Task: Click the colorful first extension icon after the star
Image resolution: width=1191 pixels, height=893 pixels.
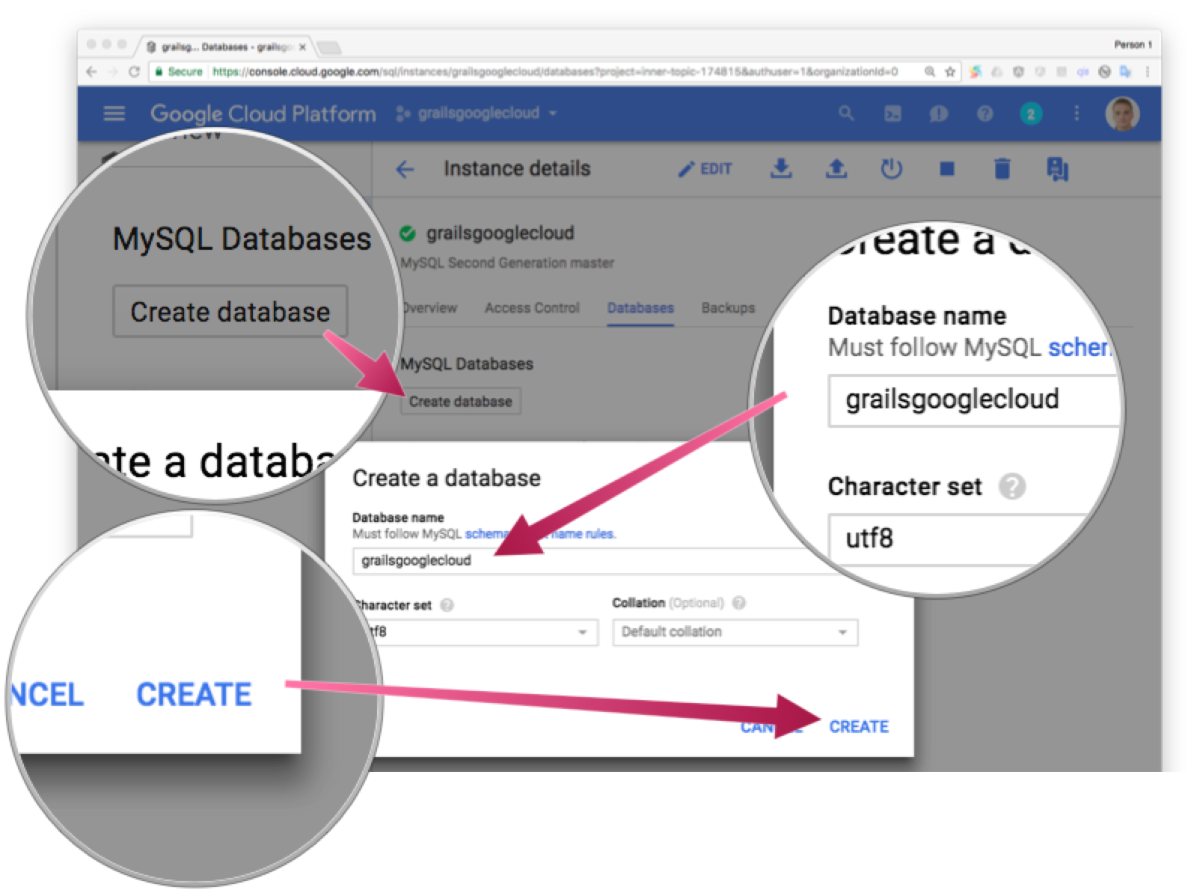Action: pyautogui.click(x=975, y=72)
